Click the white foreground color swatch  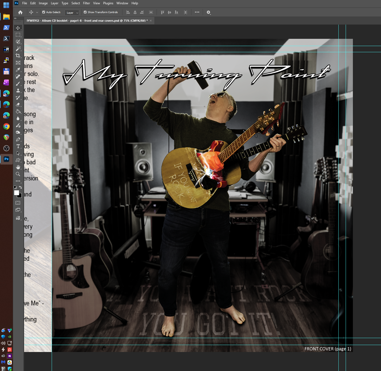click(17, 193)
